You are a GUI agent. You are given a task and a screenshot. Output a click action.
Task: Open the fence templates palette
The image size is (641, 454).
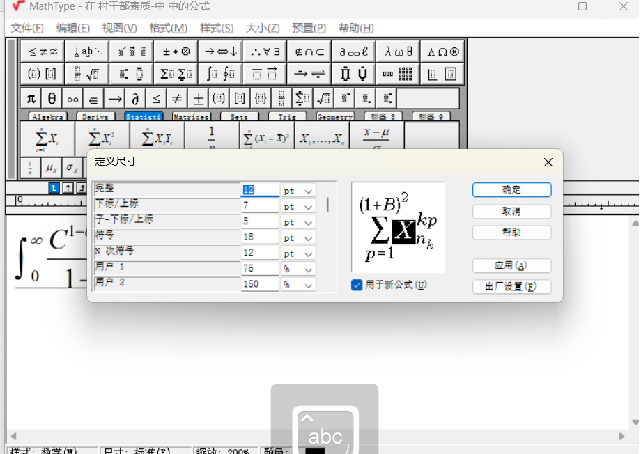(43, 74)
